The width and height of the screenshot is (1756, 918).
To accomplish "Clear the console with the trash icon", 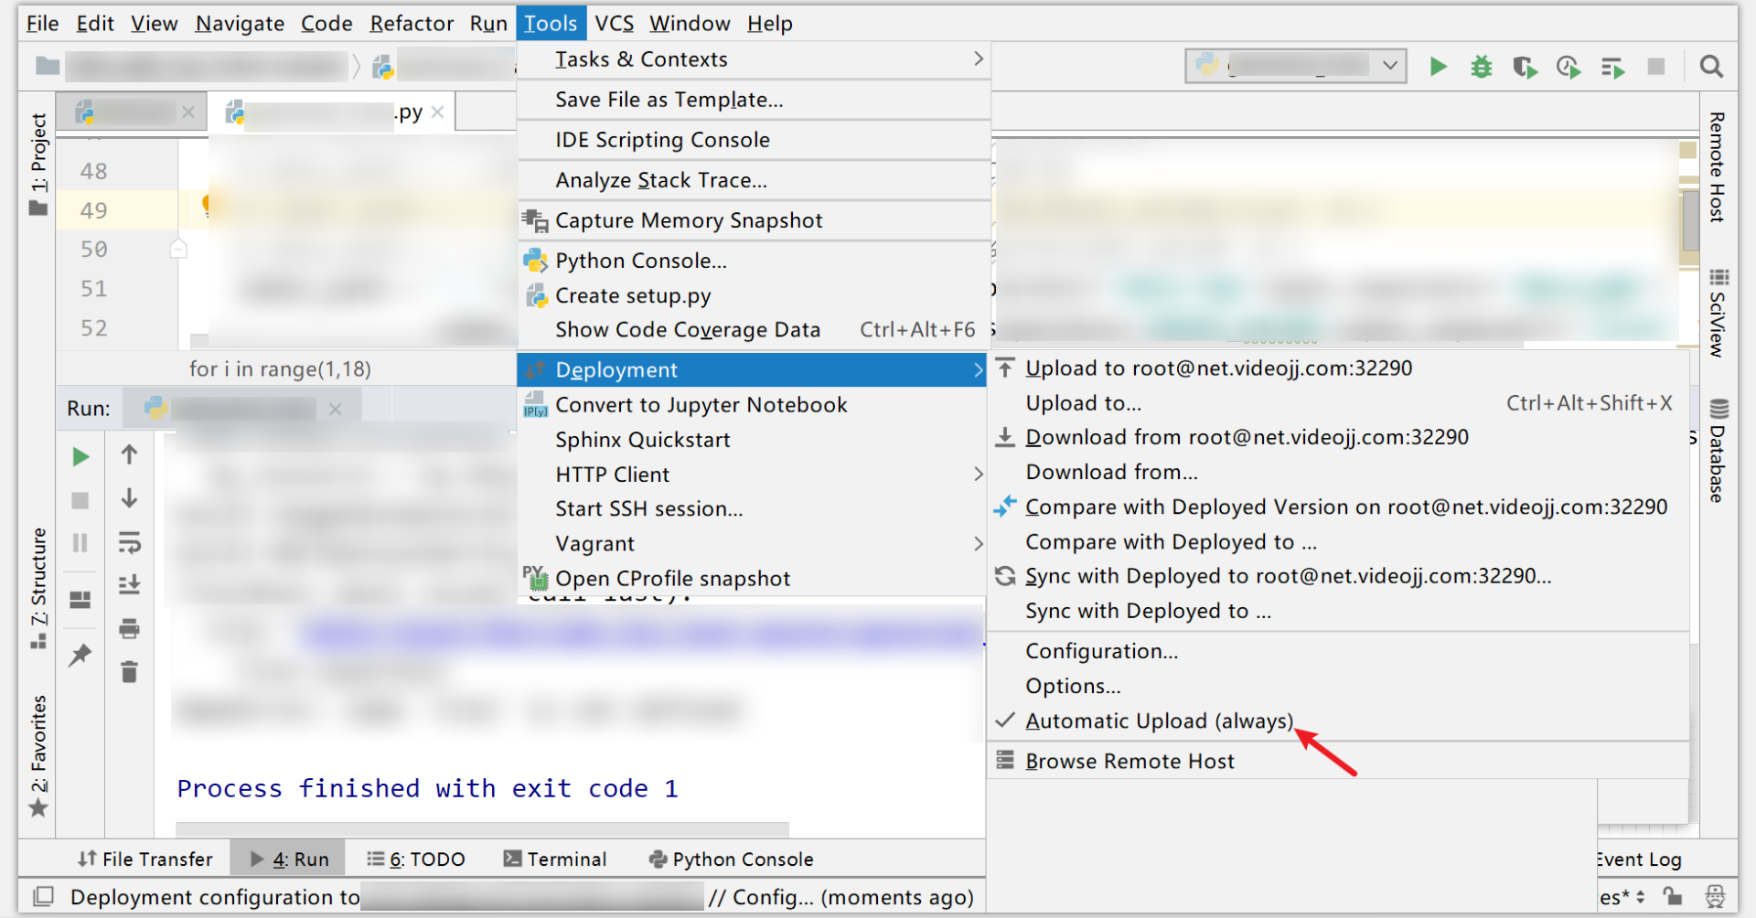I will click(x=129, y=672).
